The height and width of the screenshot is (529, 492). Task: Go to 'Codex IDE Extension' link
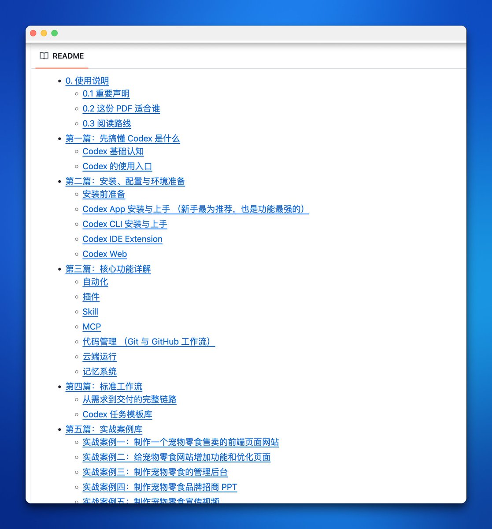[122, 239]
